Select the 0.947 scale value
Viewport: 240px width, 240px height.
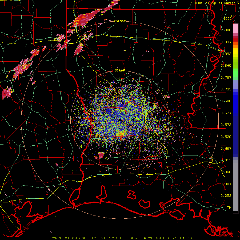(226, 42)
